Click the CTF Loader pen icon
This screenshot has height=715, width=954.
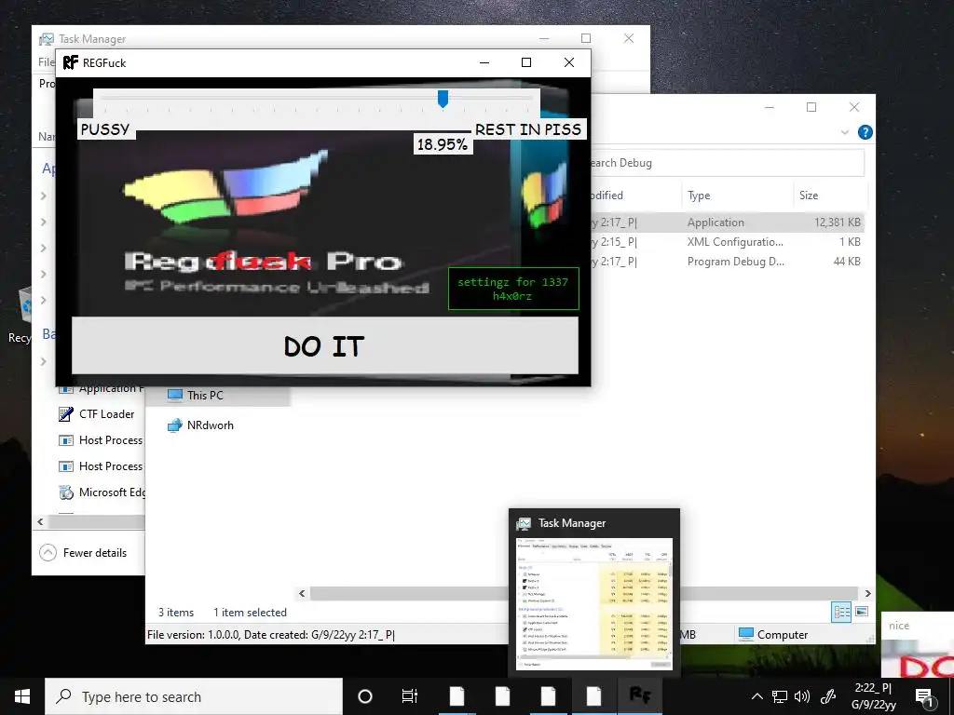click(x=66, y=414)
